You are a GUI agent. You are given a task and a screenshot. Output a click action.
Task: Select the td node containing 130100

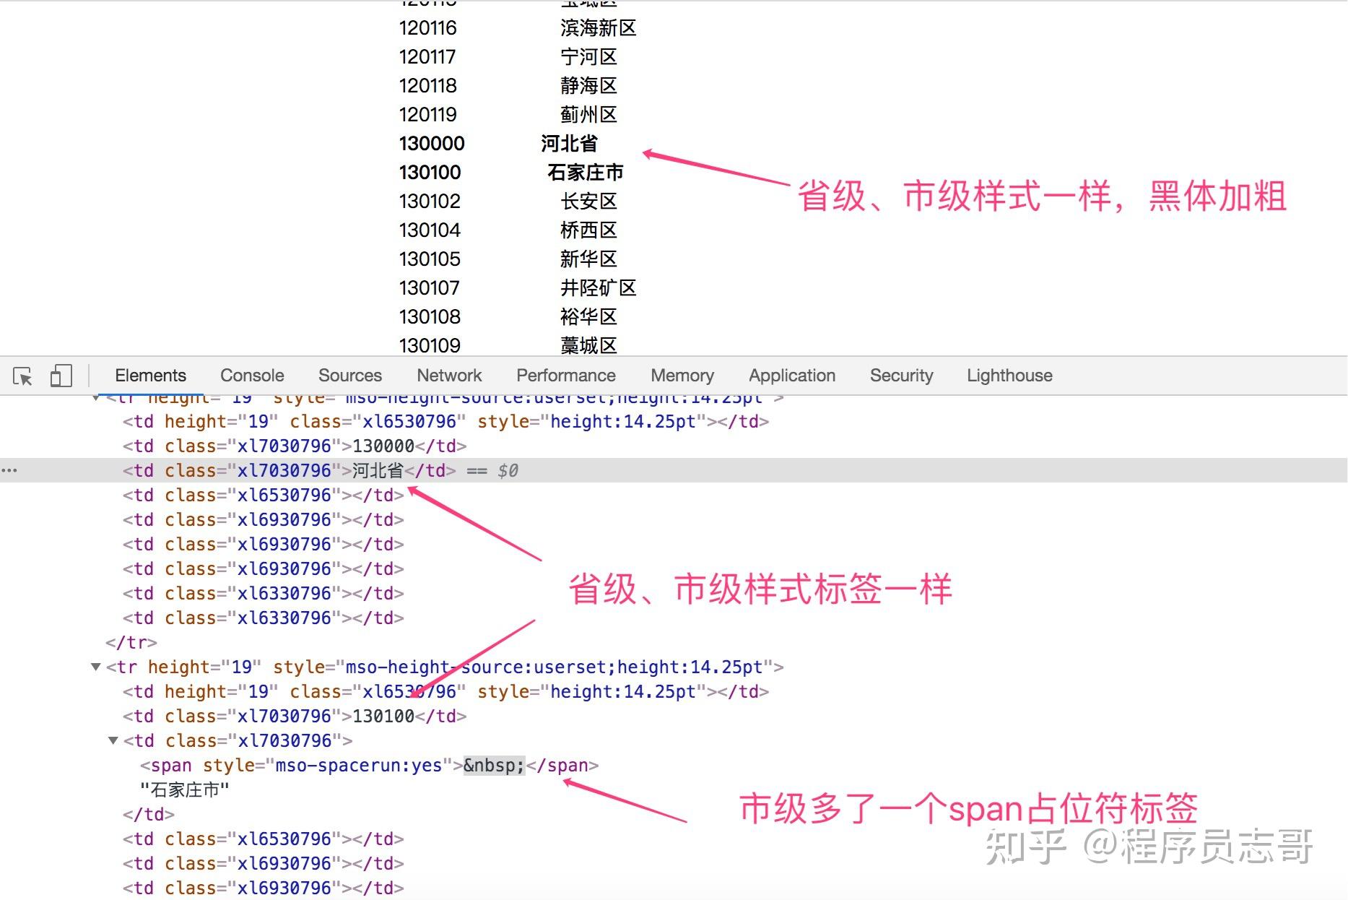point(295,716)
